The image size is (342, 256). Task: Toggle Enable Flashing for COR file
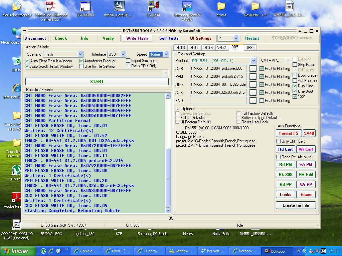coord(262,69)
